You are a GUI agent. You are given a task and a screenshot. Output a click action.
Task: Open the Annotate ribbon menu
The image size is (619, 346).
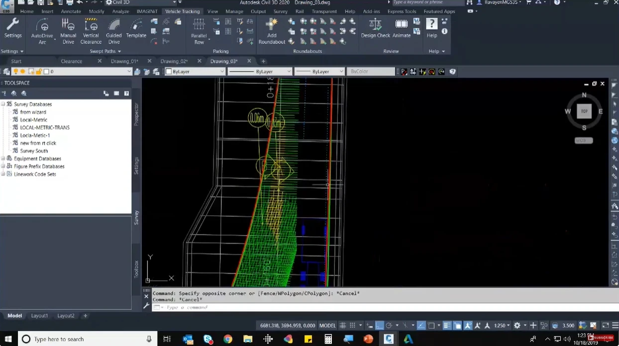[71, 11]
